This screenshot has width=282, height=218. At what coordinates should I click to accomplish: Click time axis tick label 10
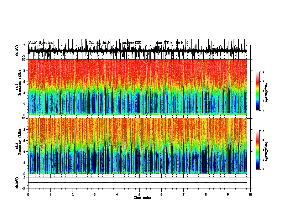tap(250, 194)
